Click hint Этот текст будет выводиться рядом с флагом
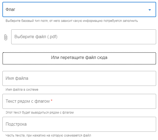 pyautogui.click(x=39, y=113)
